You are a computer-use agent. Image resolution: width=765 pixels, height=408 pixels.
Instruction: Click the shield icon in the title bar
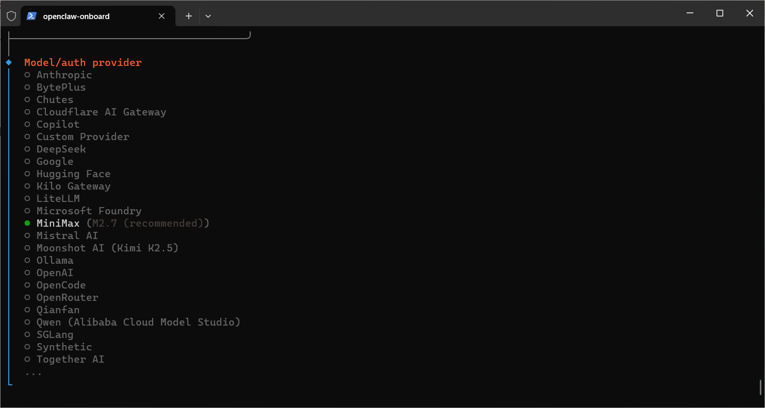click(11, 16)
